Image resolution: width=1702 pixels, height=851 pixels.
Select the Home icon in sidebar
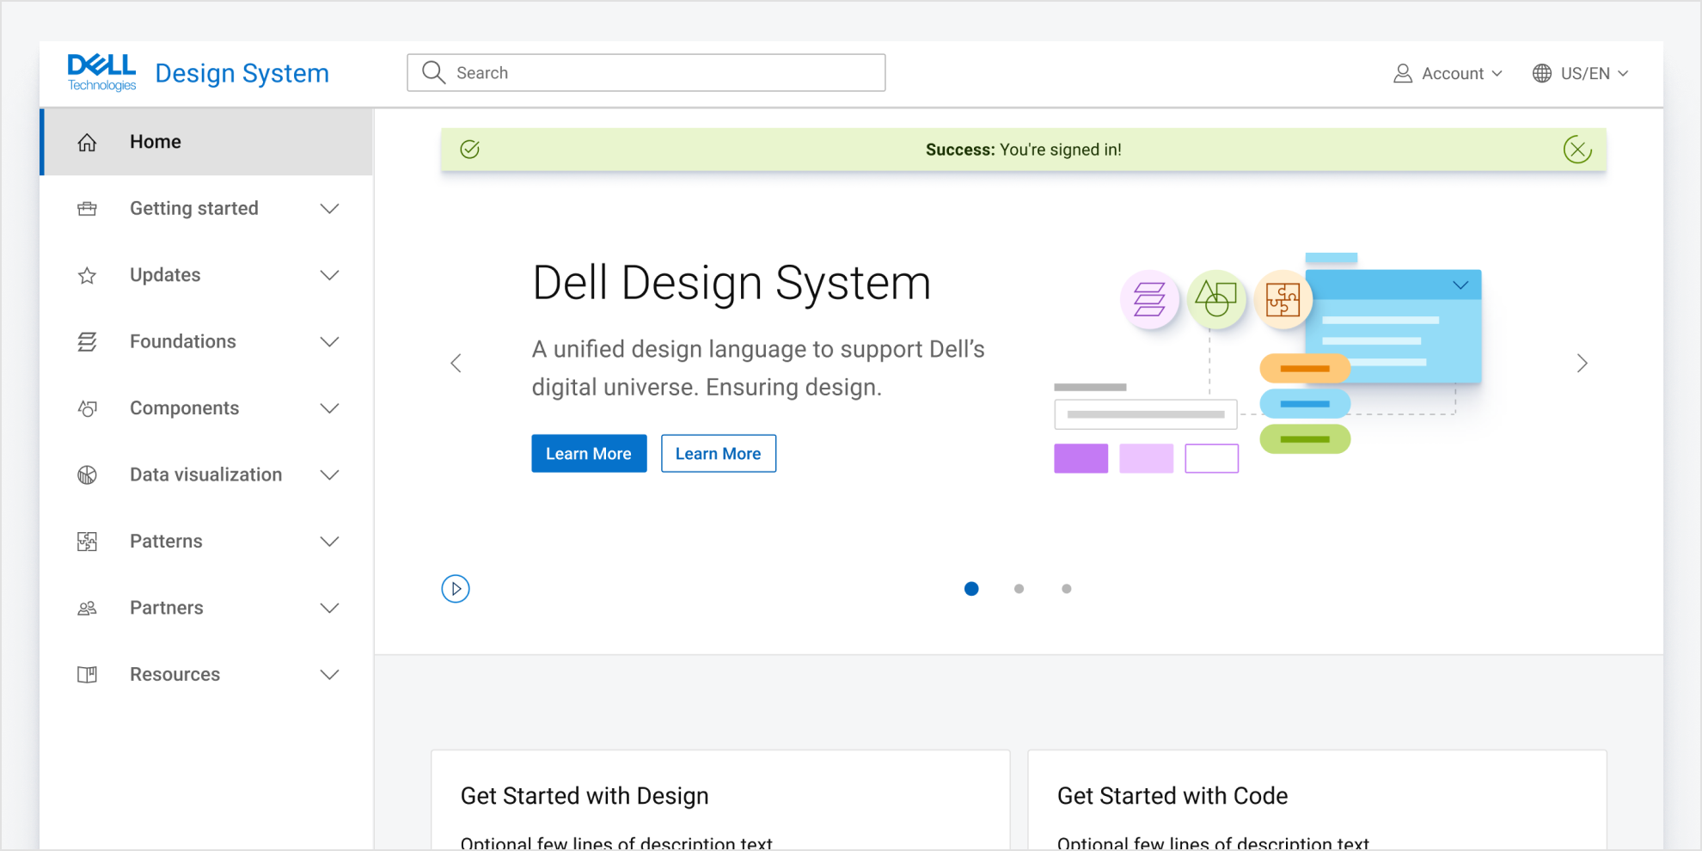pyautogui.click(x=87, y=142)
